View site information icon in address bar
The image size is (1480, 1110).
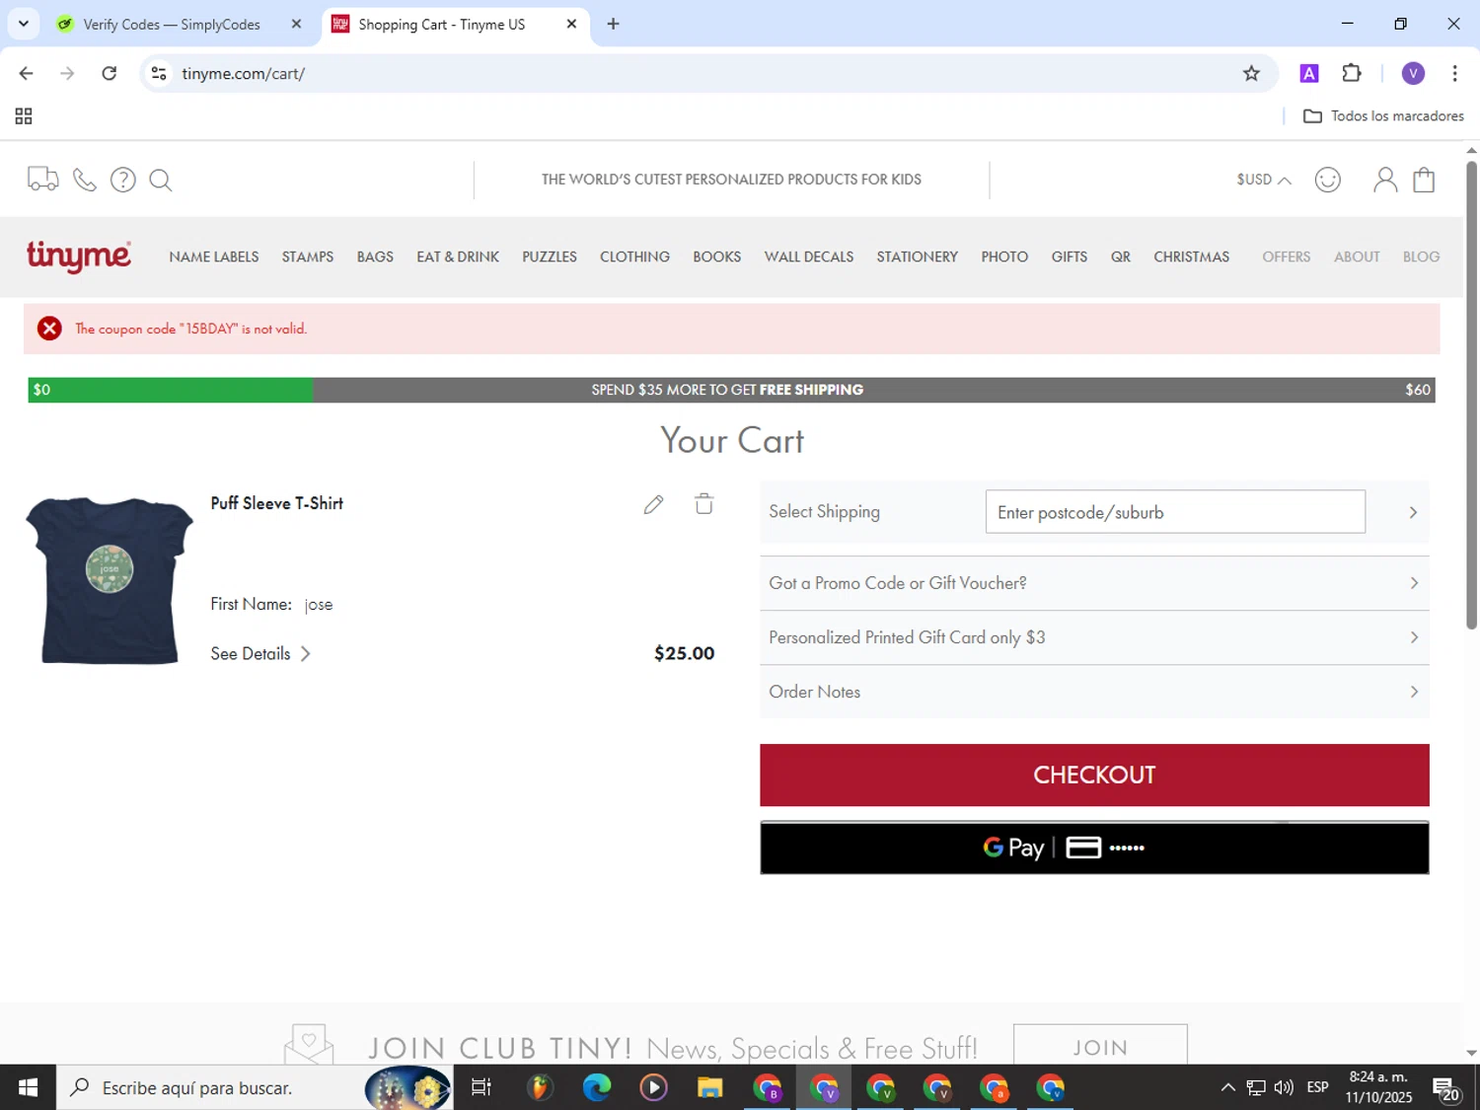pos(159,74)
